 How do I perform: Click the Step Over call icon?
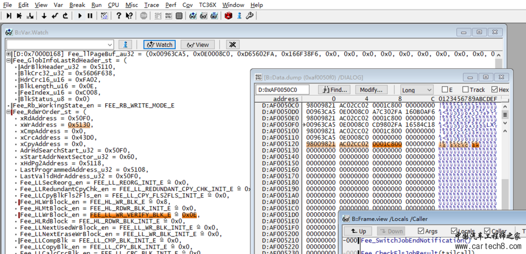[19, 16]
